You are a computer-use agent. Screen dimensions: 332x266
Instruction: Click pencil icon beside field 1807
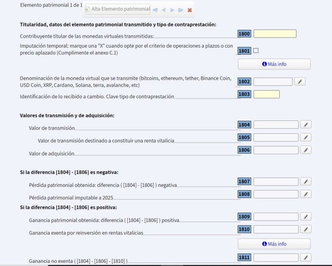pos(305,182)
